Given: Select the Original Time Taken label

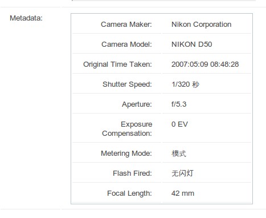Looking at the screenshot, I should pos(117,64).
